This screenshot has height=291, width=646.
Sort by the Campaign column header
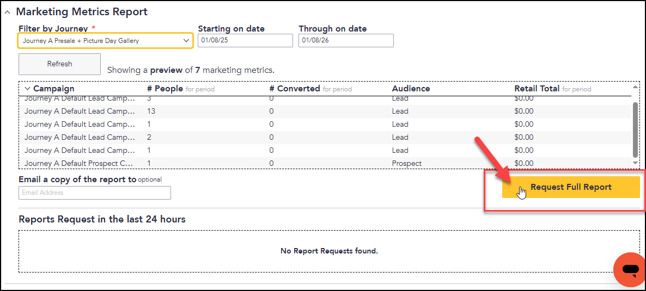[x=54, y=89]
